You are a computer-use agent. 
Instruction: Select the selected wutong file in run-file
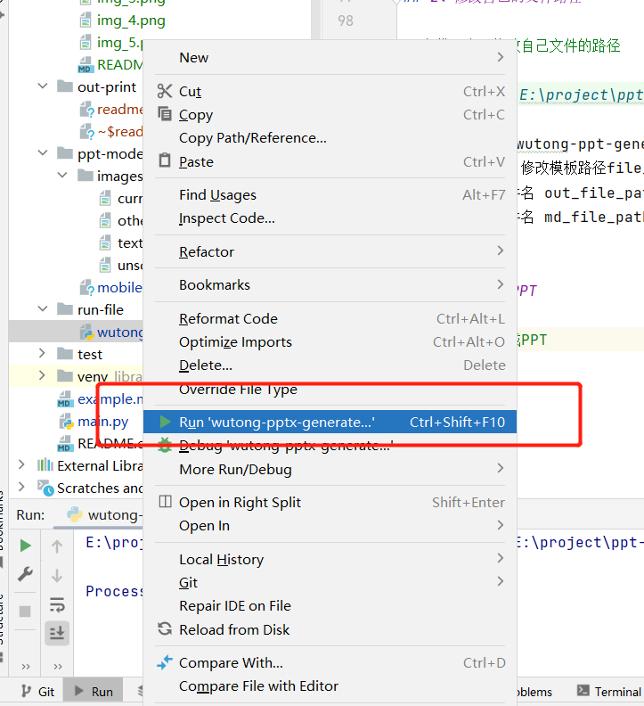click(x=76, y=332)
